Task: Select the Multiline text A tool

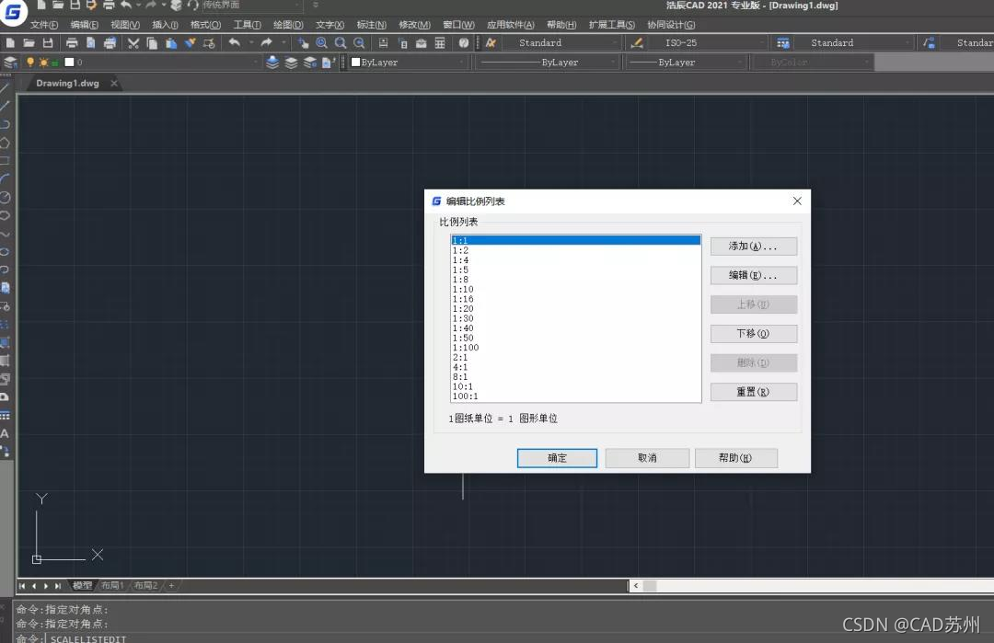Action: 5,433
